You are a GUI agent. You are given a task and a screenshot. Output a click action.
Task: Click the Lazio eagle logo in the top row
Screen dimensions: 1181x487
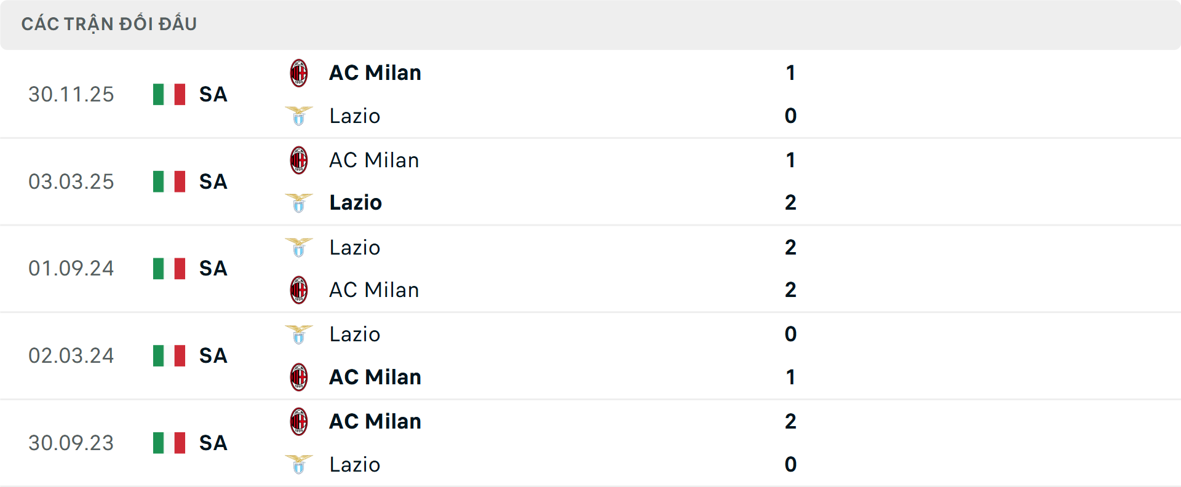click(x=300, y=116)
